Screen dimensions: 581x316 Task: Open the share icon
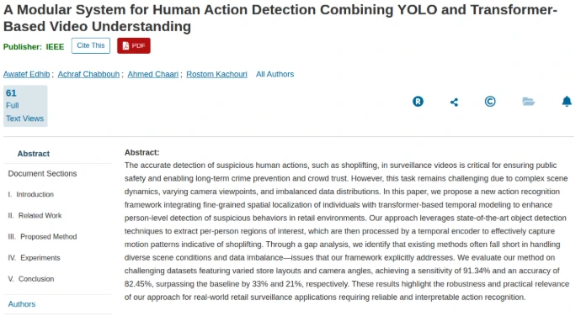[455, 103]
